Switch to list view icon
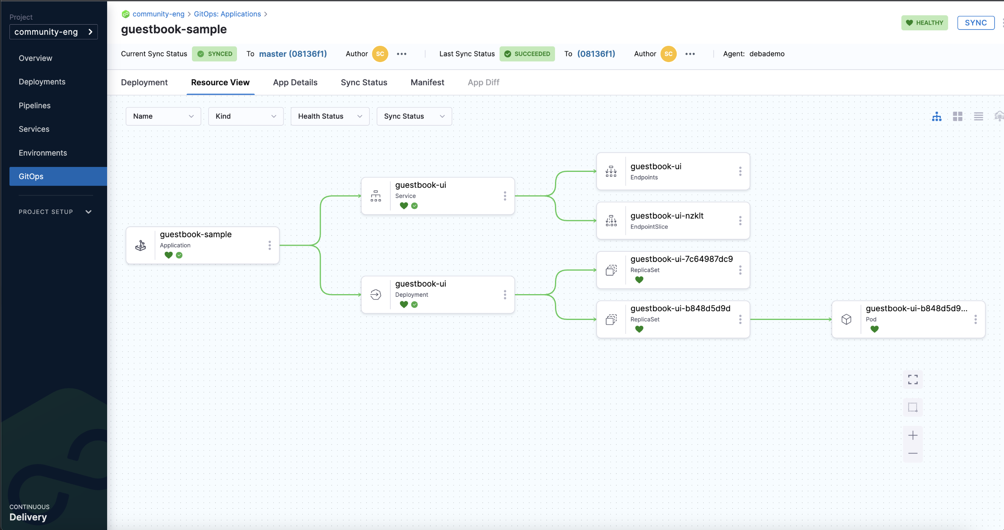This screenshot has width=1004, height=530. click(x=978, y=117)
